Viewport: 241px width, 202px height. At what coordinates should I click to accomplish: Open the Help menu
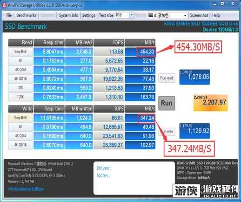(x=216, y=15)
